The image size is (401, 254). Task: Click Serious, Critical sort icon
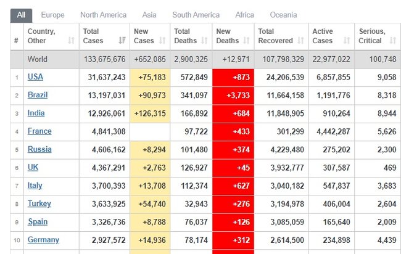click(x=392, y=41)
